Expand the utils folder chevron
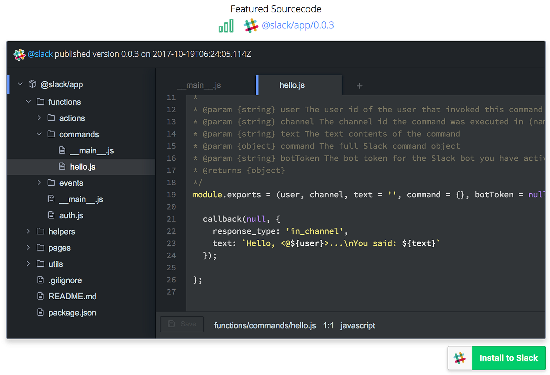Viewport: 550px width, 375px height. pos(29,264)
